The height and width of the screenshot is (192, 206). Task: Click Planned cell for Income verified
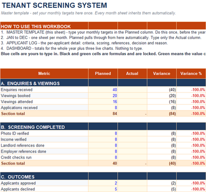(103, 139)
